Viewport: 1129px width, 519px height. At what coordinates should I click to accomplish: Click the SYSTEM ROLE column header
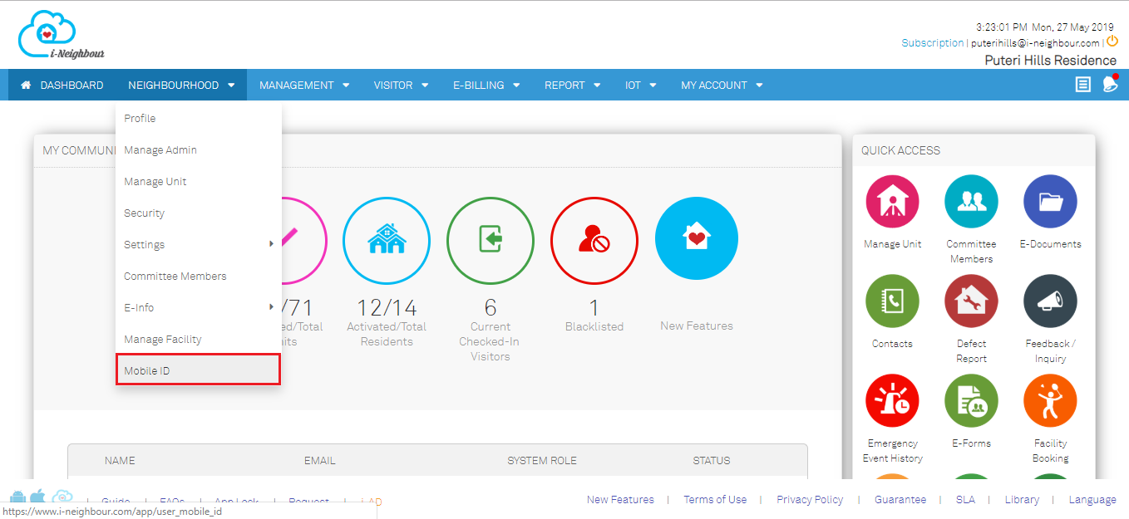[x=542, y=460]
